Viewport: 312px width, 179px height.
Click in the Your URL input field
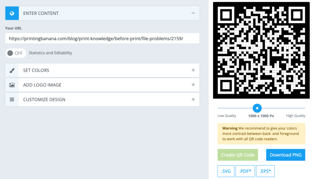coord(102,38)
